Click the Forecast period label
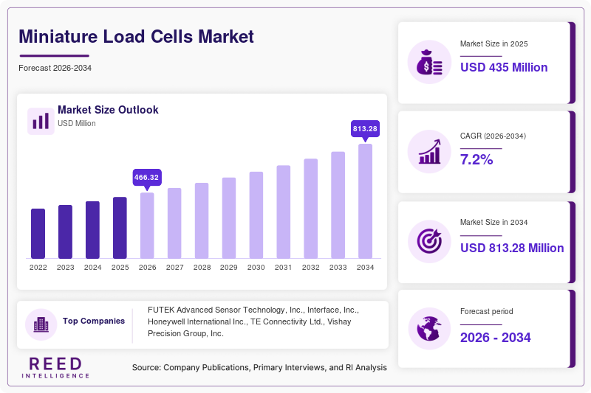The image size is (591, 393). tap(487, 311)
